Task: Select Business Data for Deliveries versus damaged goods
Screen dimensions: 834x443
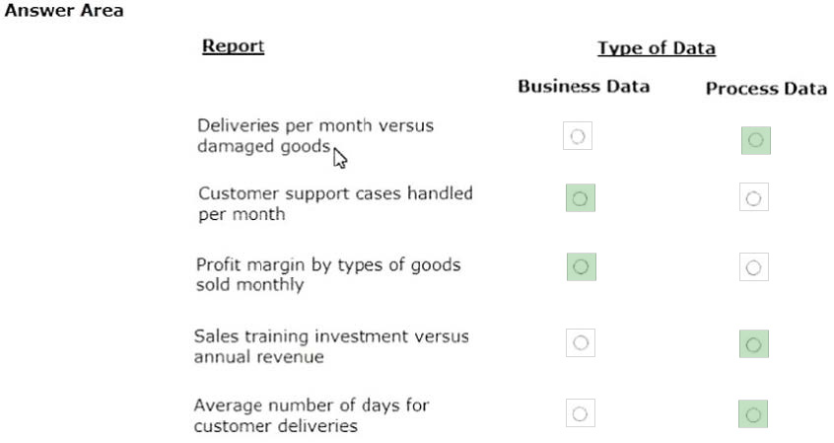Action: tap(578, 136)
